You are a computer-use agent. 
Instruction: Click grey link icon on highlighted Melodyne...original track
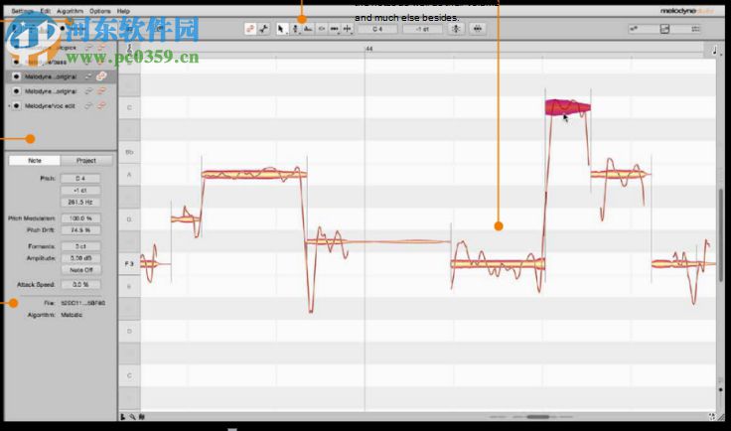tap(88, 76)
